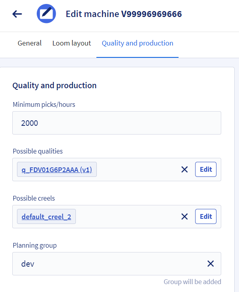Go back using the left arrow
The width and height of the screenshot is (239, 292).
(17, 14)
